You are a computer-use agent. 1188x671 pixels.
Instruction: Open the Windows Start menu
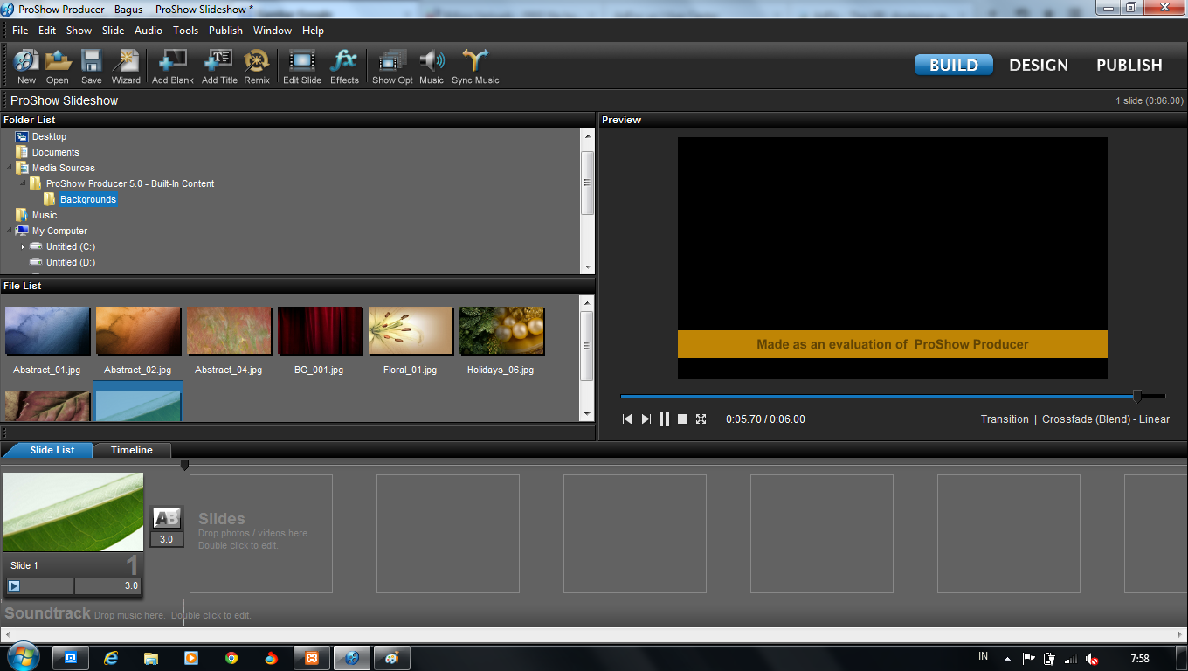coord(22,657)
